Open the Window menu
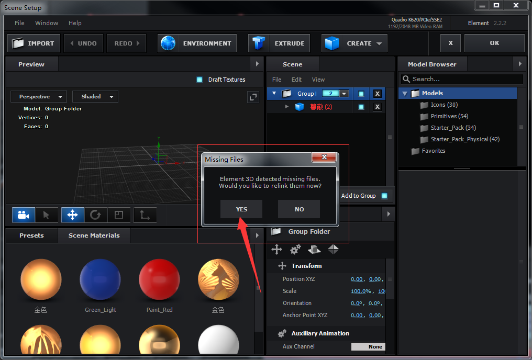 click(x=47, y=23)
